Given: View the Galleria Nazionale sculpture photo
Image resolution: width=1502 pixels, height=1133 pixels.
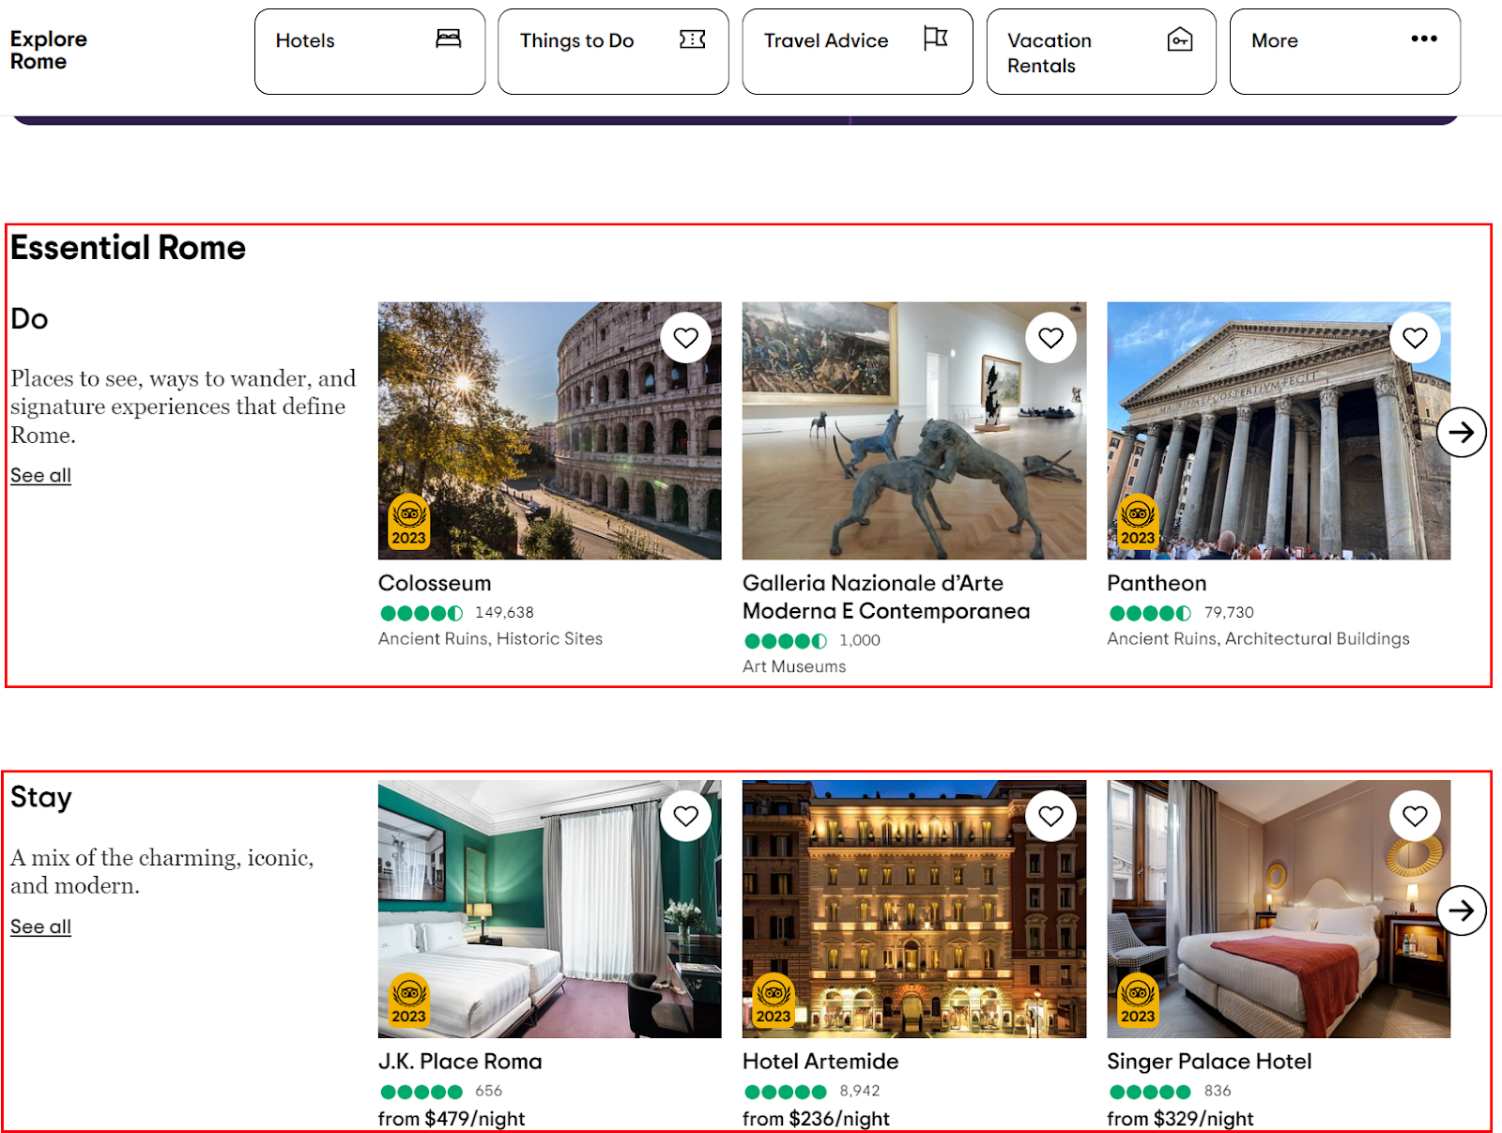Looking at the screenshot, I should coord(914,431).
